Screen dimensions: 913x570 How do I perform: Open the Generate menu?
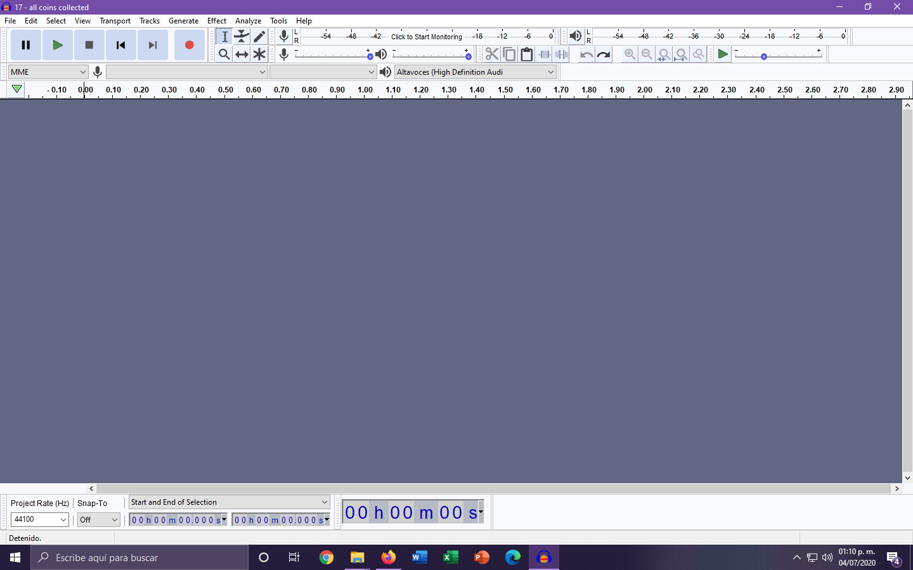point(183,21)
